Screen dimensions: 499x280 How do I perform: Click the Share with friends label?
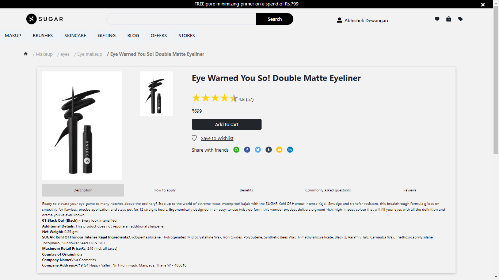click(210, 150)
